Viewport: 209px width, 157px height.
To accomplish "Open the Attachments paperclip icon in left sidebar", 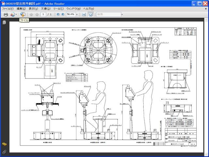I will pos(4,152).
